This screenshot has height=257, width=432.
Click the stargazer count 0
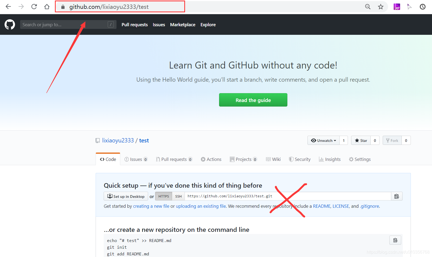pyautogui.click(x=375, y=140)
